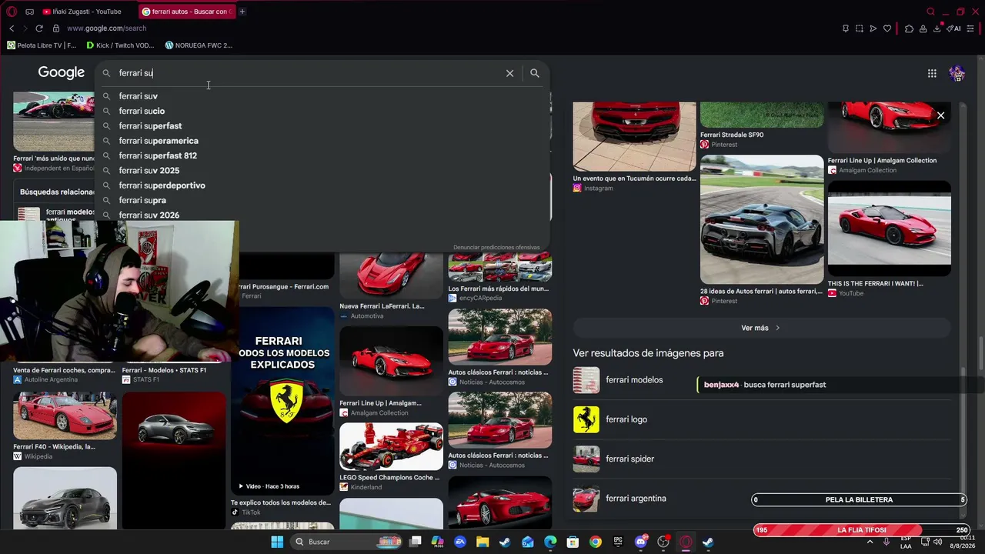The width and height of the screenshot is (985, 554).
Task: Open the Opera downloads icon
Action: point(937,28)
